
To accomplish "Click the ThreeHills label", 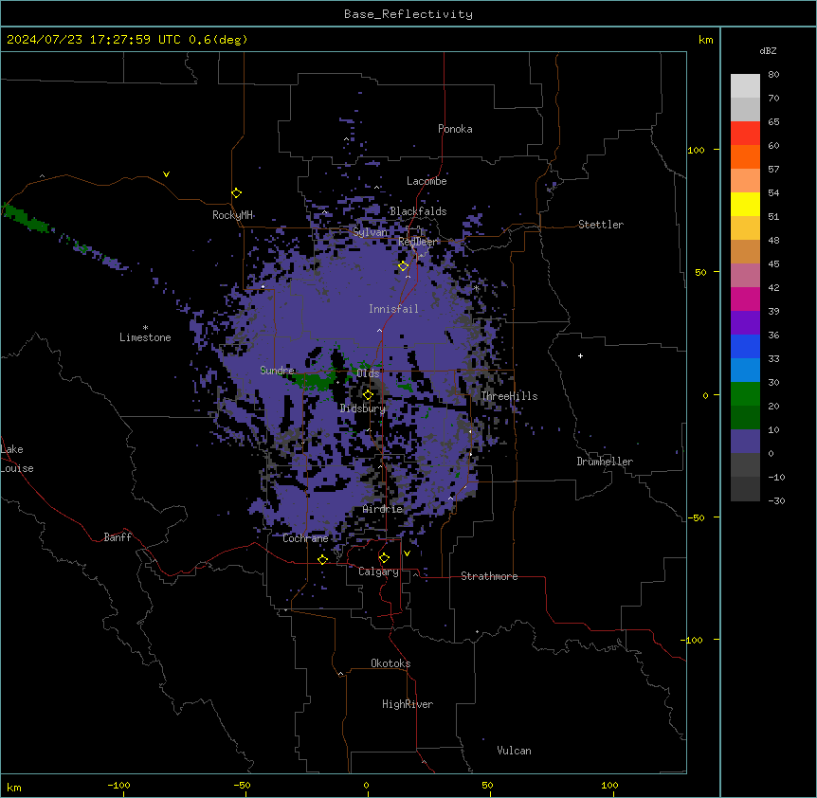I will [509, 396].
